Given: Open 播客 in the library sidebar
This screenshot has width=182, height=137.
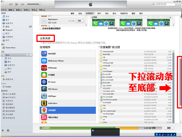Looking at the screenshot, I should (x=6, y=27).
